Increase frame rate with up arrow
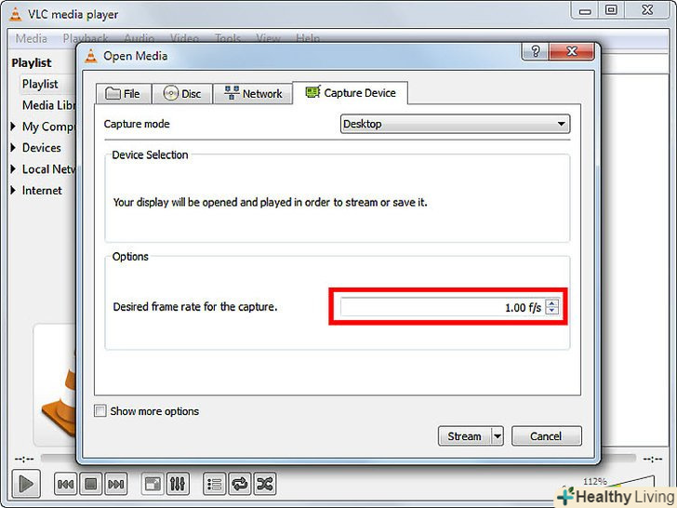This screenshot has width=677, height=508. [x=551, y=302]
